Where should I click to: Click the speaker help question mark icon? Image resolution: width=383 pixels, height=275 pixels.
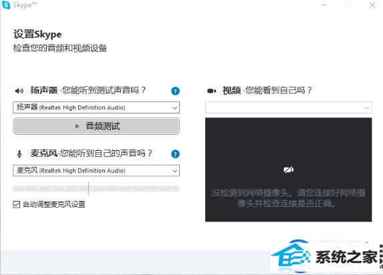(175, 91)
